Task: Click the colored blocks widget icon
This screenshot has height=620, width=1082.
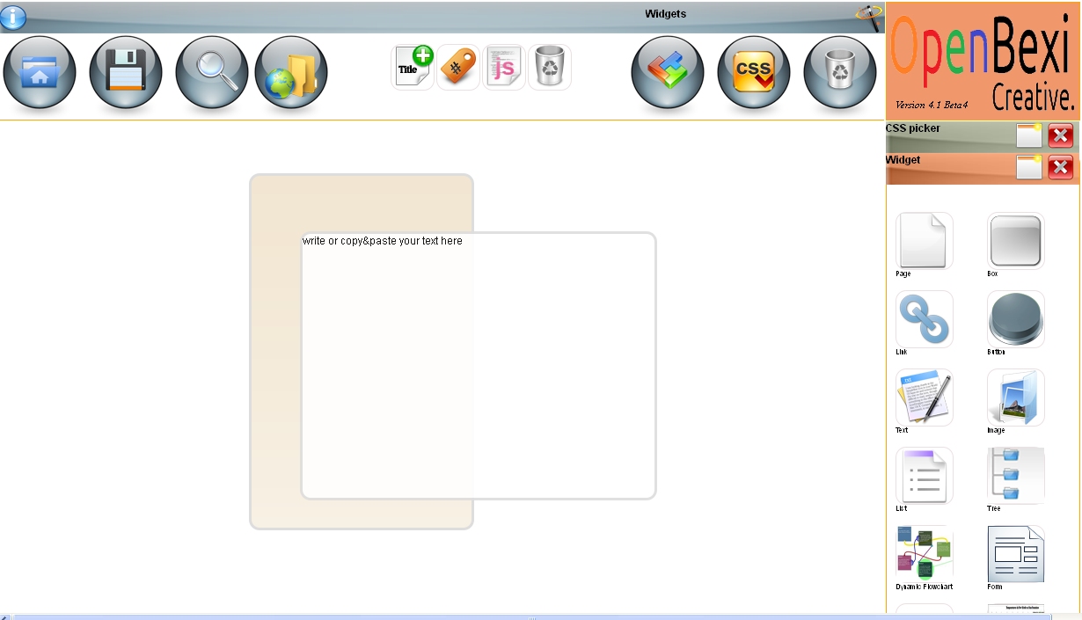Action: click(668, 72)
